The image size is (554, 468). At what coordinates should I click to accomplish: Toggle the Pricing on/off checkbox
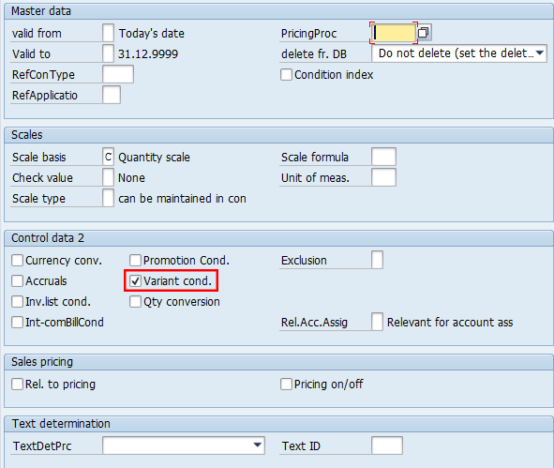pos(286,384)
